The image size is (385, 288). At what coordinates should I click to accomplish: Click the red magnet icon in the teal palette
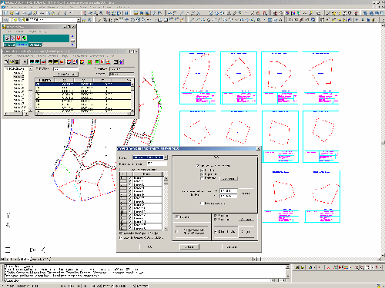click(x=18, y=38)
